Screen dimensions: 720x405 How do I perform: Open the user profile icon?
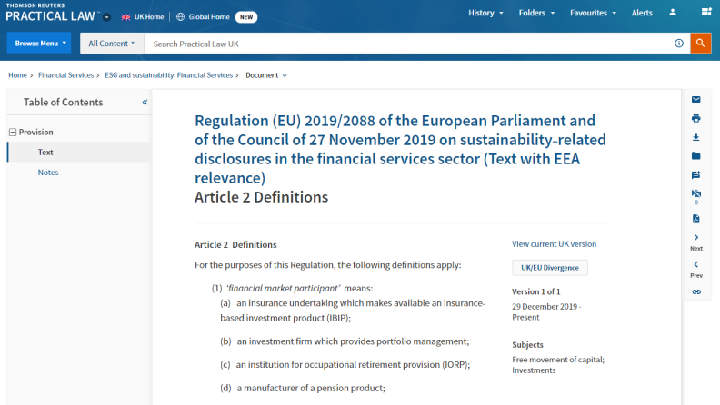tap(672, 13)
